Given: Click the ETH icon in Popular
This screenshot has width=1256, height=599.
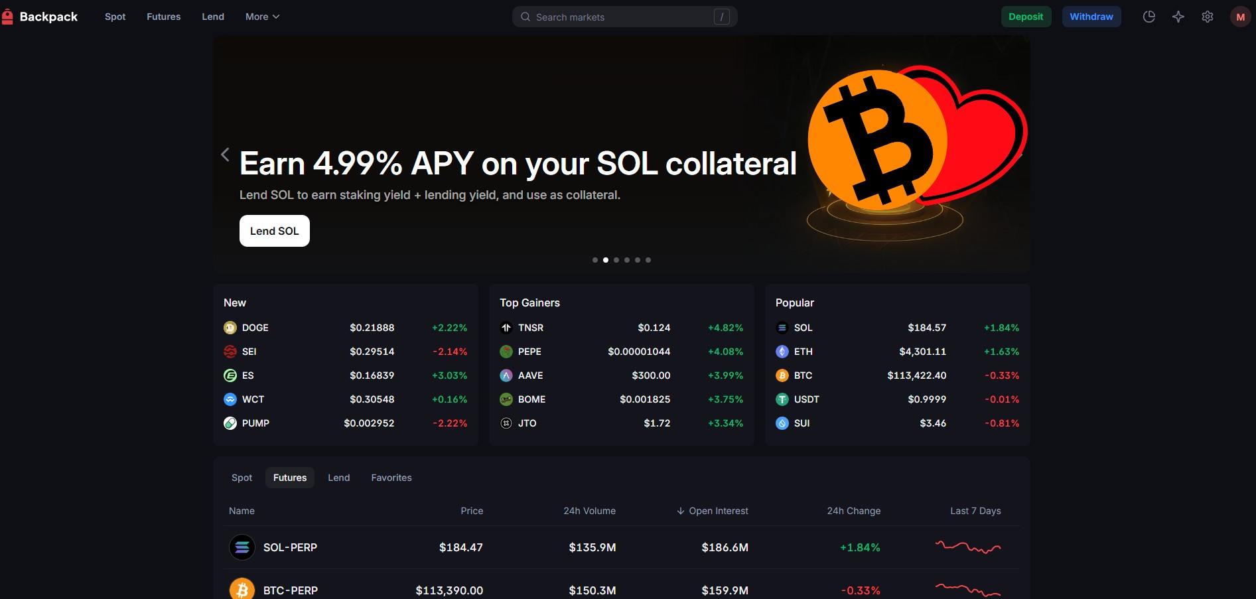Looking at the screenshot, I should 782,352.
